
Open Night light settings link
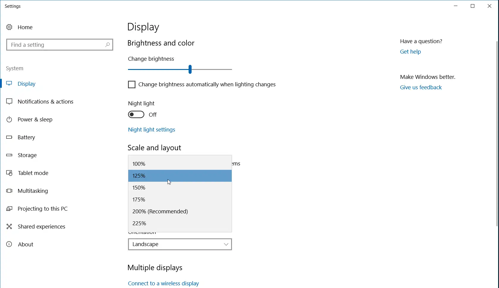click(151, 129)
